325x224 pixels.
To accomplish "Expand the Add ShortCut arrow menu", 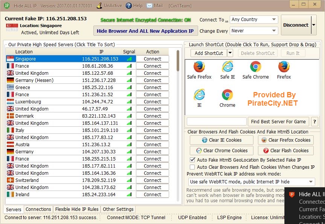I will [x=230, y=53].
